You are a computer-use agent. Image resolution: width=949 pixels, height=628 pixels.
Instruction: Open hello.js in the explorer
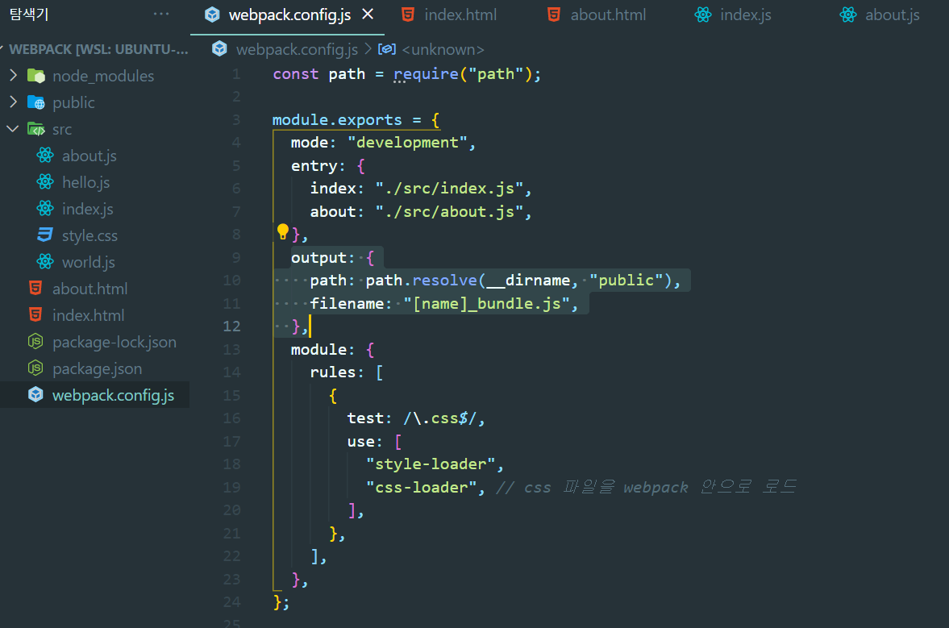coord(86,182)
